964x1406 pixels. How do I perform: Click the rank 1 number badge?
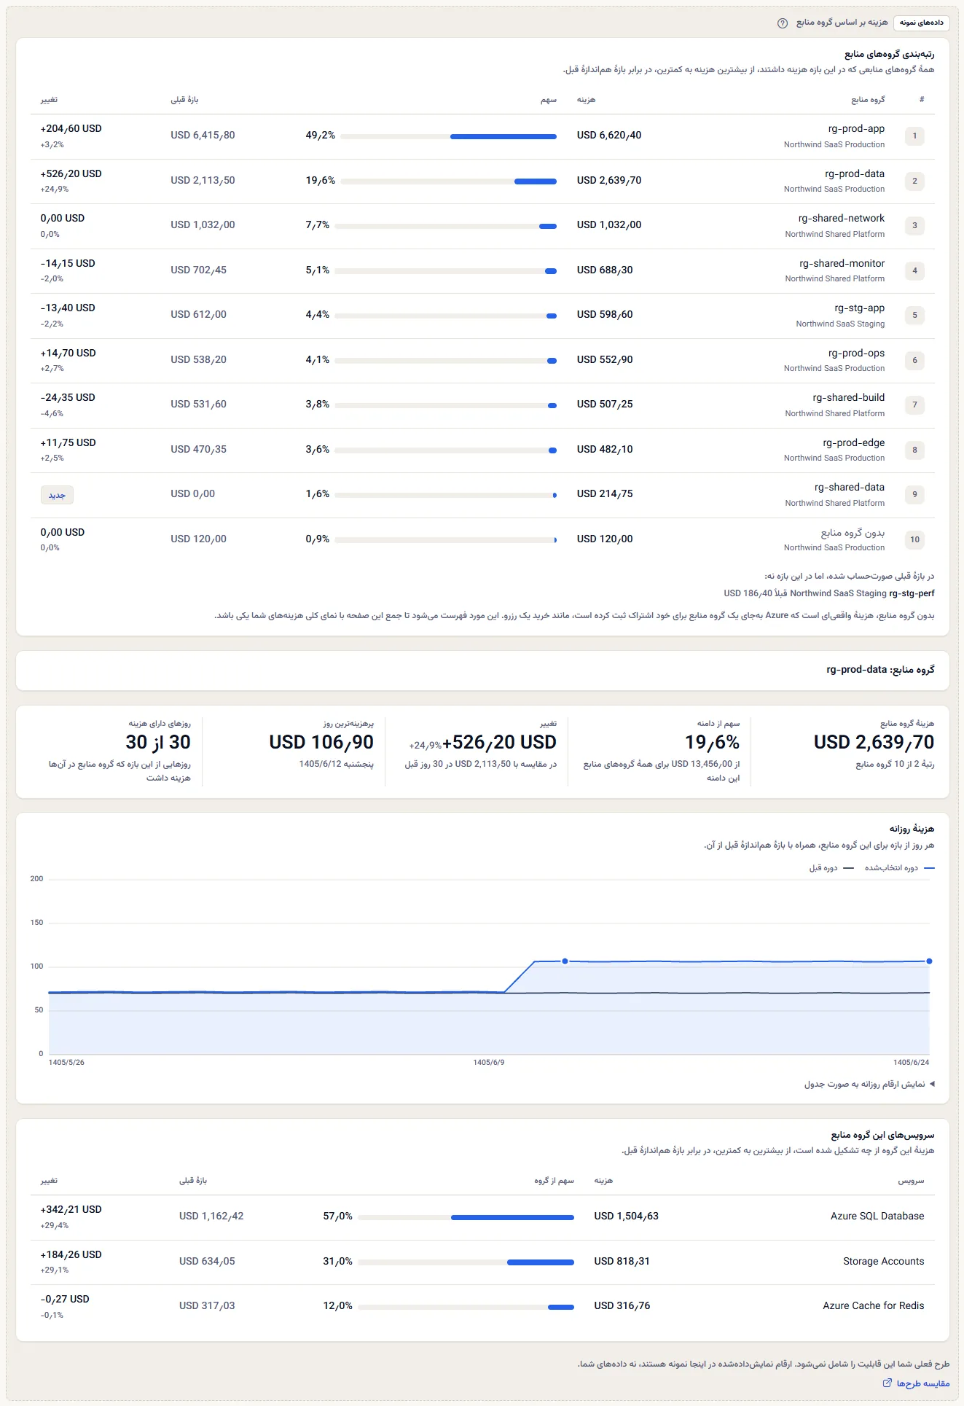coord(914,136)
